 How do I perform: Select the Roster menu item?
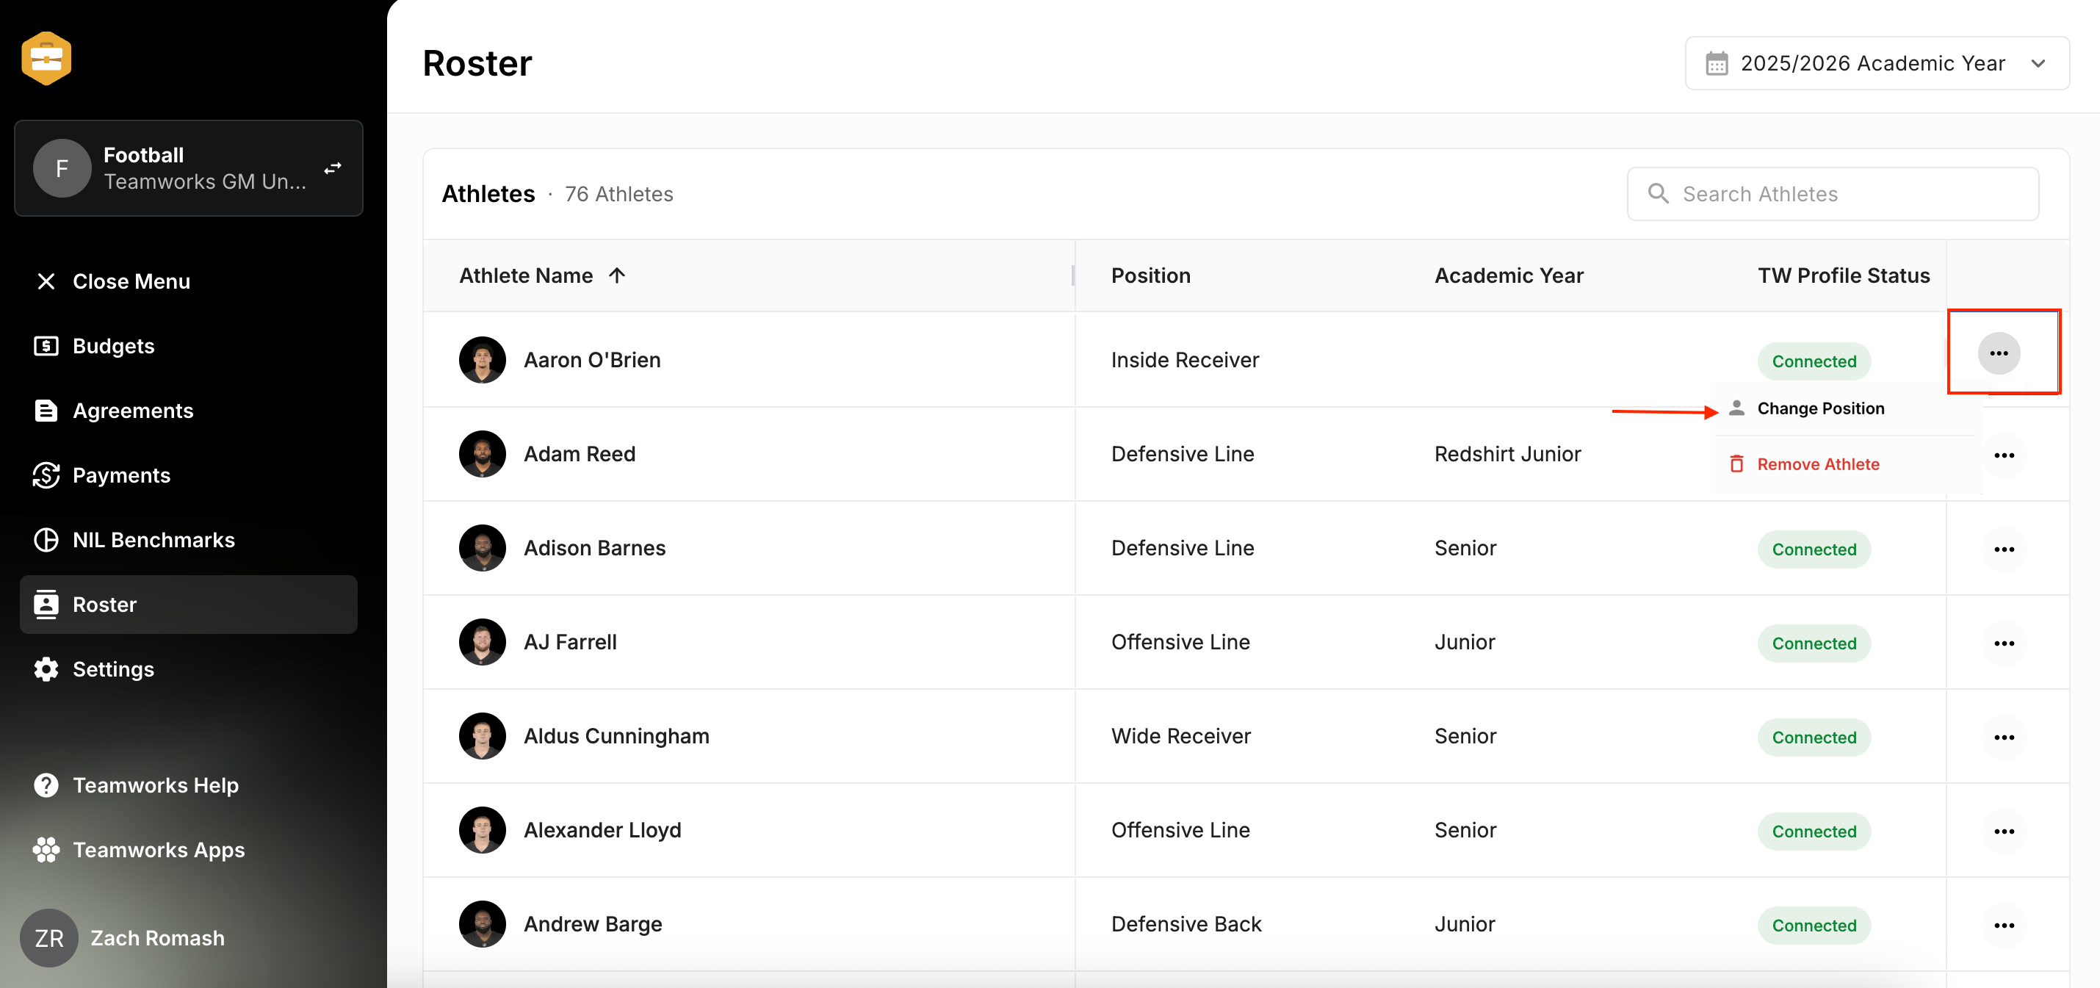(188, 604)
